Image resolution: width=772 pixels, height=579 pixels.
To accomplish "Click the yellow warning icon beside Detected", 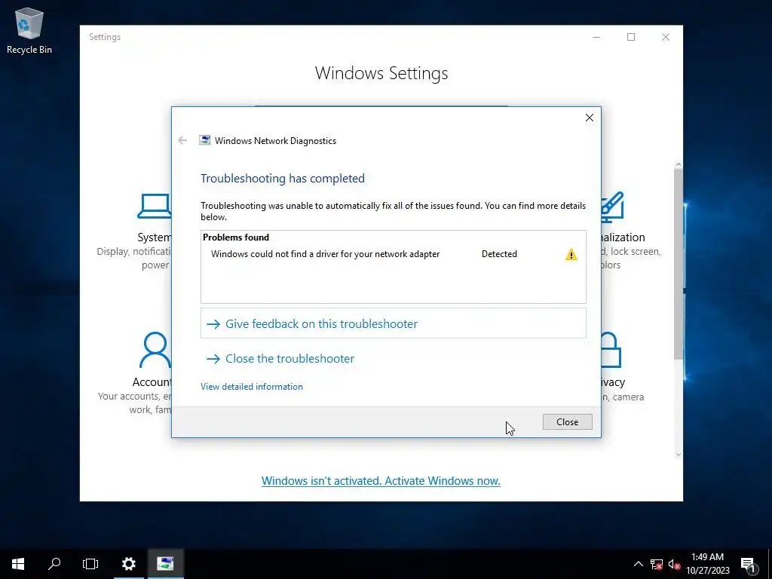I will coord(571,255).
